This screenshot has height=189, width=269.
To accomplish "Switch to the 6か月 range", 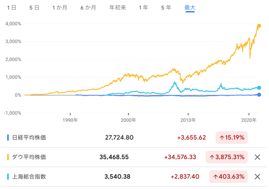I will 88,8.
